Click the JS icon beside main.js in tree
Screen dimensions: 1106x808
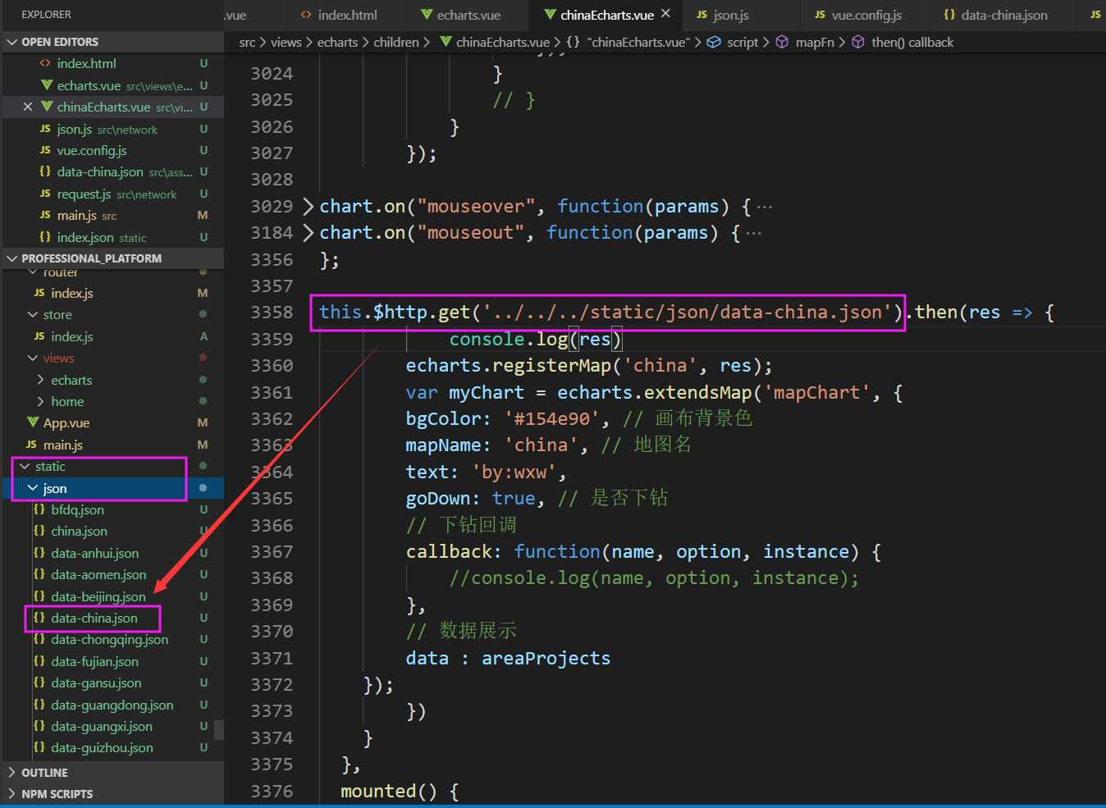(x=32, y=445)
